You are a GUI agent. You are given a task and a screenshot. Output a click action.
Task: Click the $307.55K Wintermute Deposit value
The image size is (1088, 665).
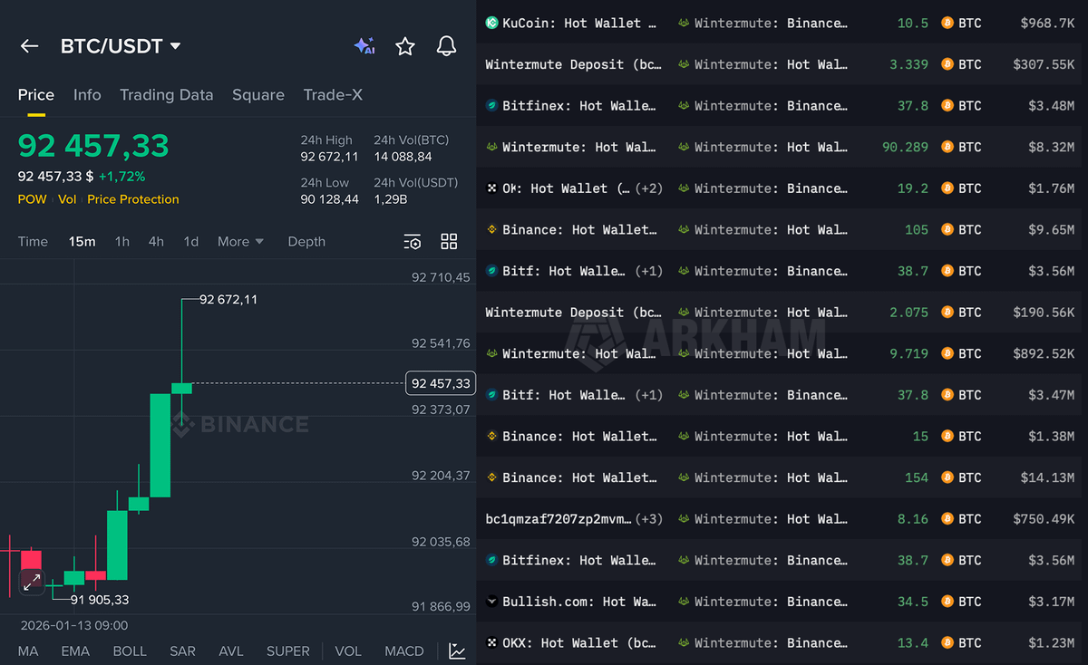coord(1044,64)
